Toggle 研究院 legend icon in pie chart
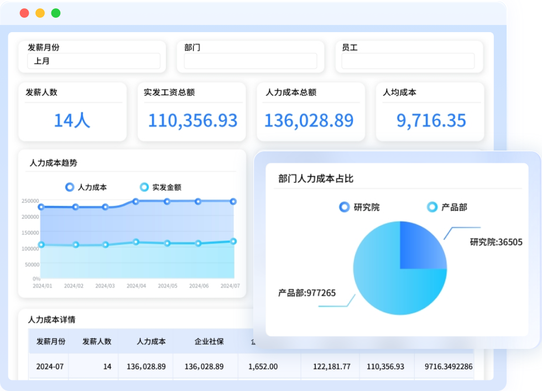Viewport: 542px width, 391px height. click(345, 207)
